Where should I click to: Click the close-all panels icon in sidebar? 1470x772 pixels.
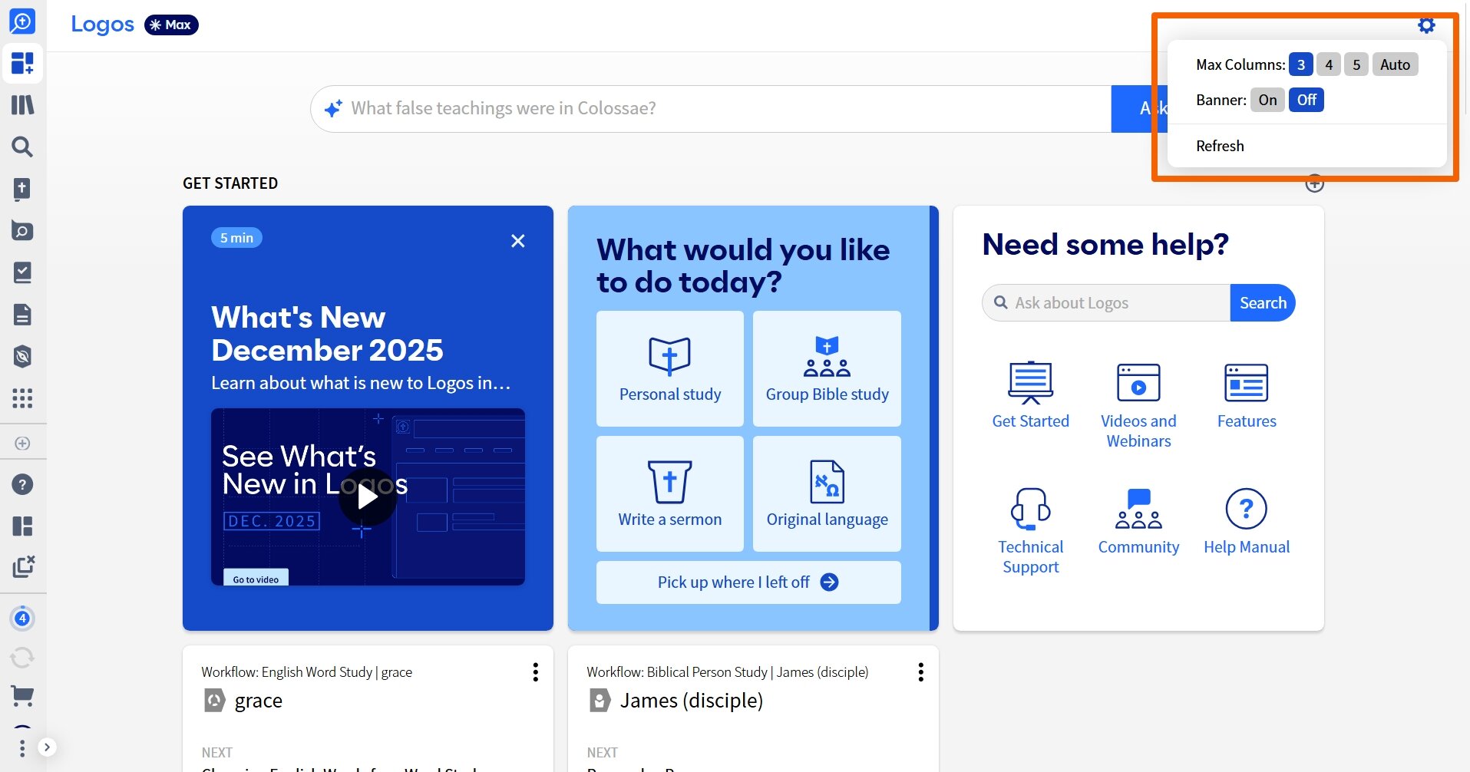[23, 567]
